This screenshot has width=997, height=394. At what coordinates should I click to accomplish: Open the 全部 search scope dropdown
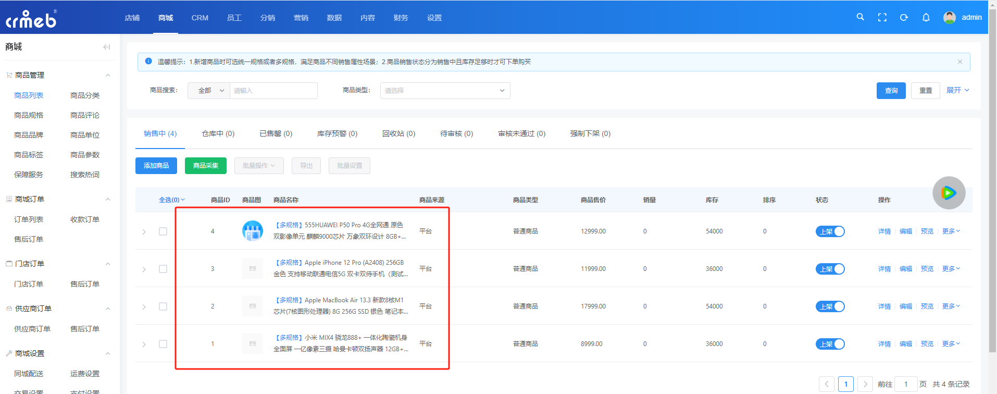[x=209, y=91]
